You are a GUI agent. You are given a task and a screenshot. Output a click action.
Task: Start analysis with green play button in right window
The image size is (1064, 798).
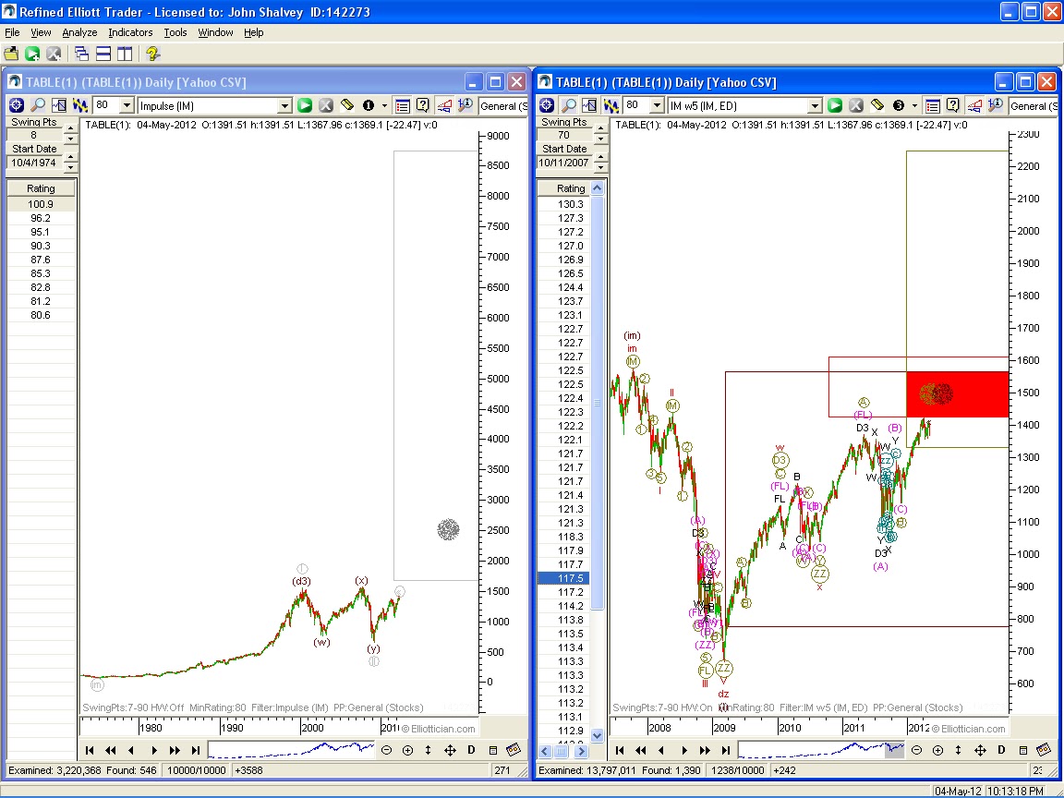click(835, 105)
